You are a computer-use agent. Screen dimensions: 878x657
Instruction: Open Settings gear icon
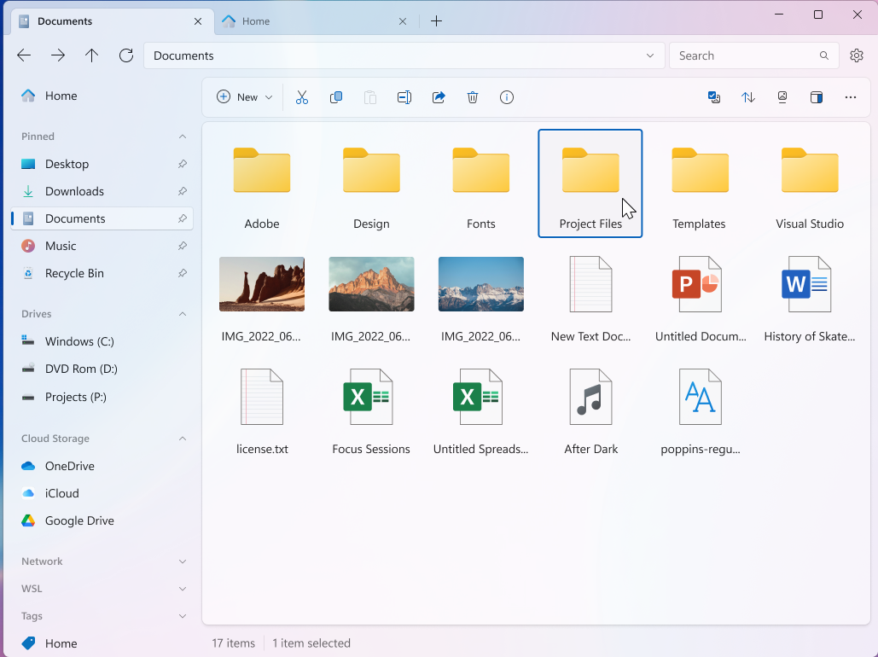(x=856, y=55)
